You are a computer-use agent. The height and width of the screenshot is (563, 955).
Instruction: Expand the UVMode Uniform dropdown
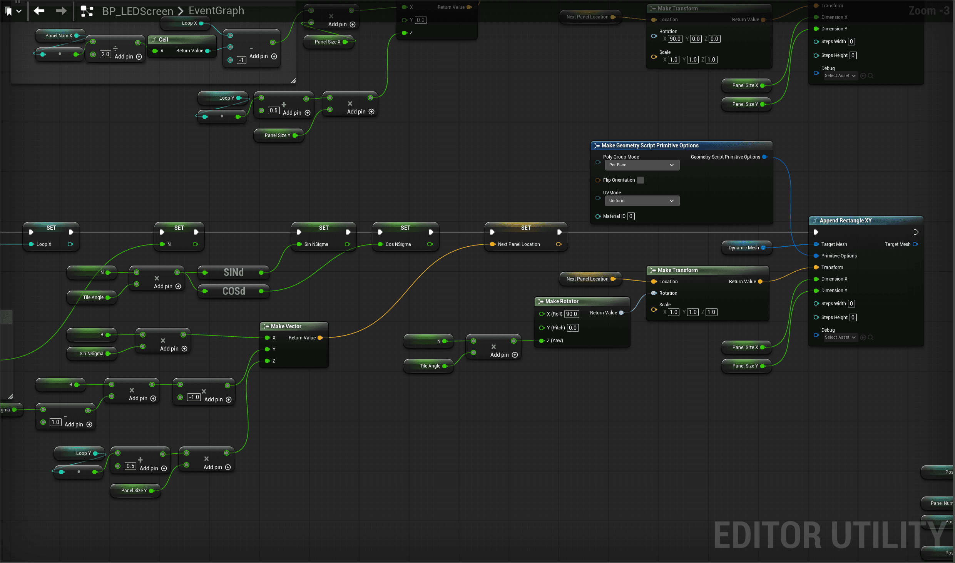click(642, 201)
